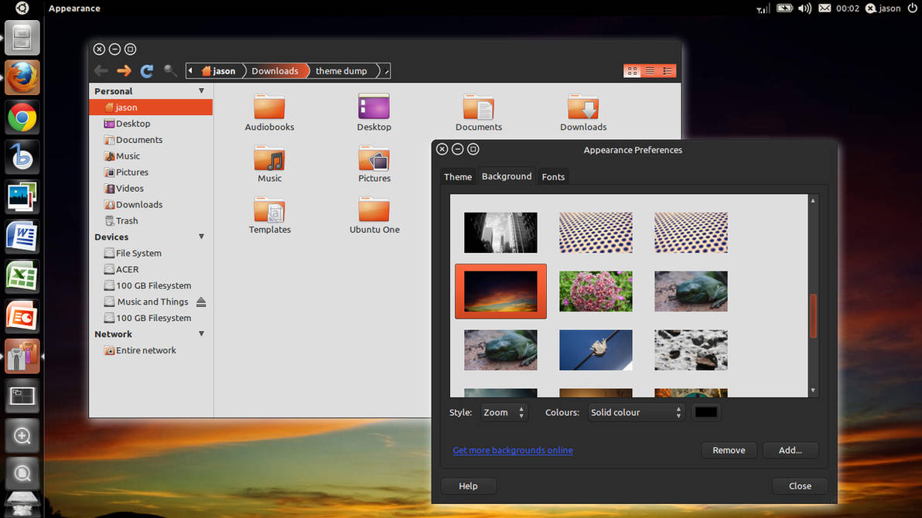Select the blue wallpaper with white butterfly
The image size is (922, 518).
(596, 349)
